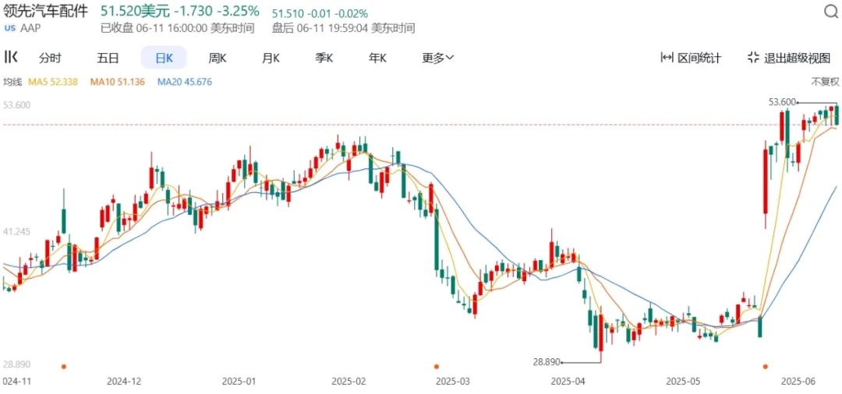Expand the 更多 timeframe dropdown
The width and height of the screenshot is (842, 394).
438,58
